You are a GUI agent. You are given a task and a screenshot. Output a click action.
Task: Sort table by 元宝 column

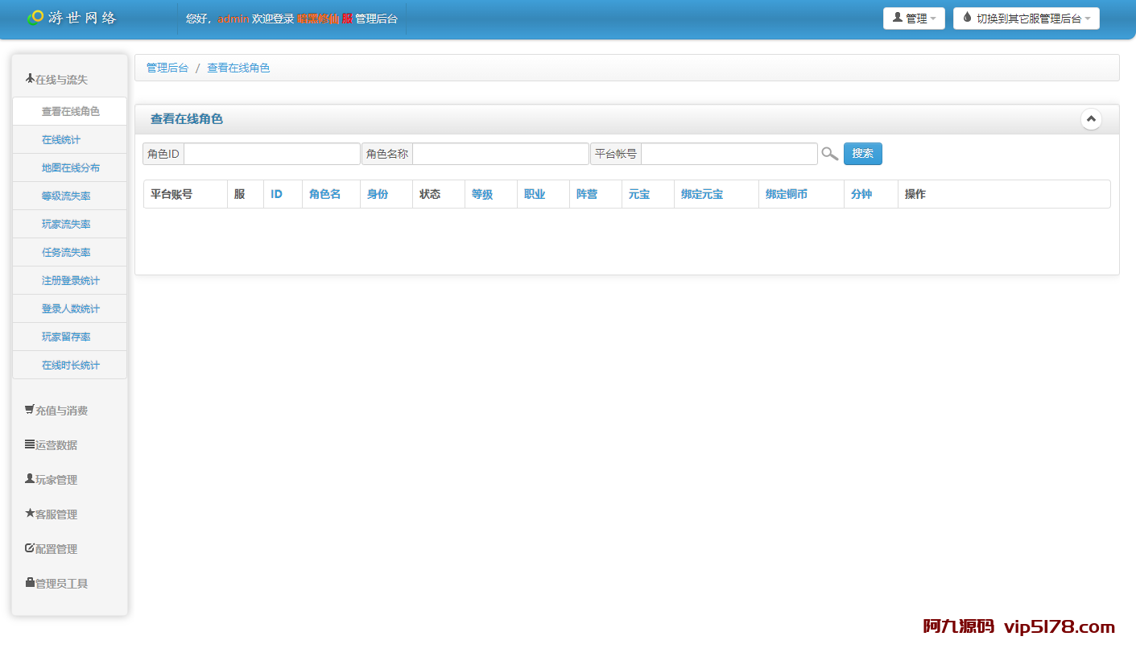point(639,194)
